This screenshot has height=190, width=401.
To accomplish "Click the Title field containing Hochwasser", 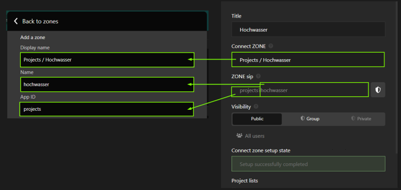I will (308, 30).
